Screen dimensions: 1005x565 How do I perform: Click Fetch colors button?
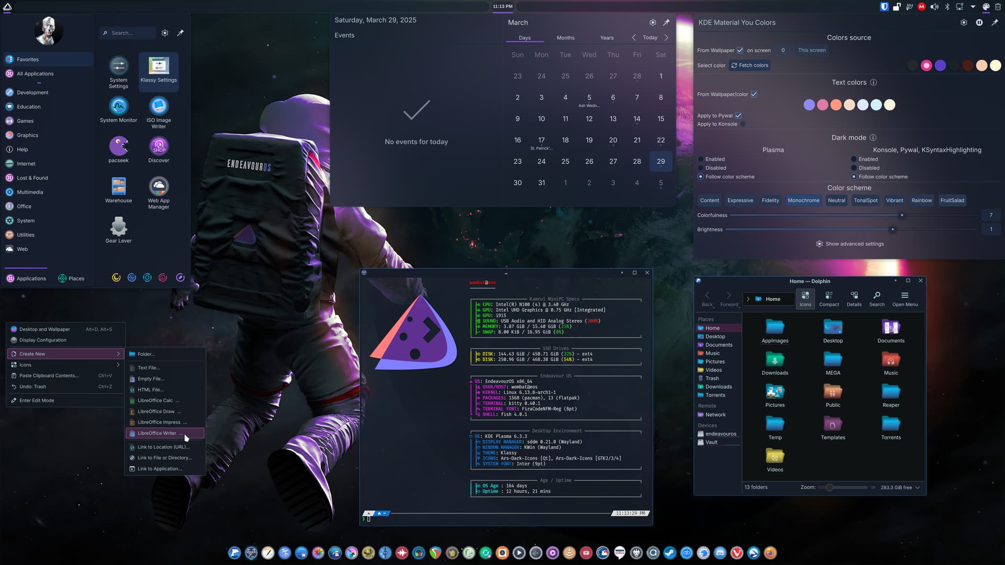click(x=750, y=65)
